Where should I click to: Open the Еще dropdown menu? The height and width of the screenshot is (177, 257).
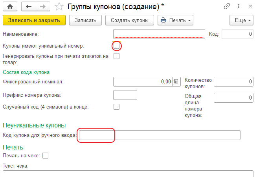240,20
